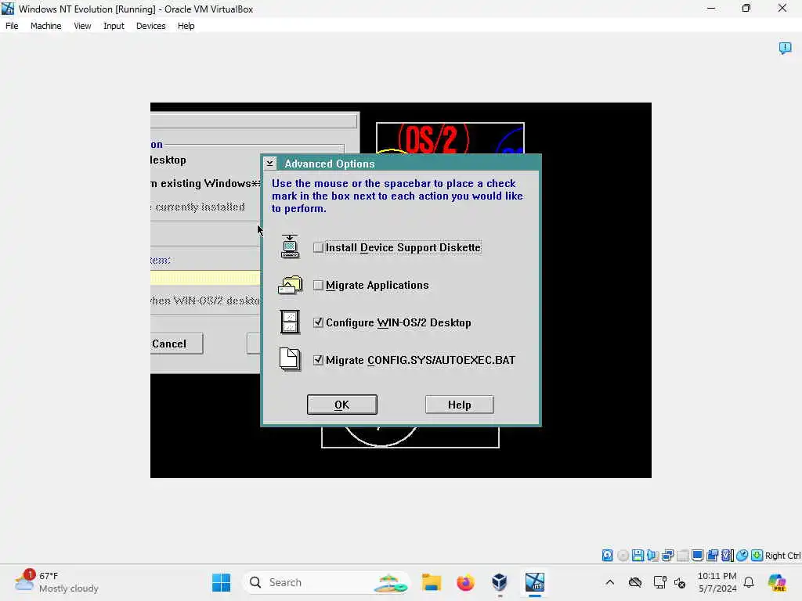Image resolution: width=802 pixels, height=601 pixels.
Task: Click the device support diskette computer icon
Action: coord(290,247)
